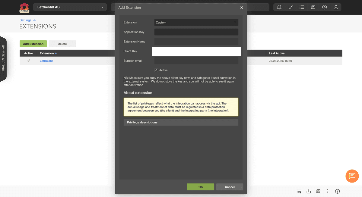Screen dimensions: 362x197
Task: Open the LettBestilt extension link
Action: coord(46,61)
